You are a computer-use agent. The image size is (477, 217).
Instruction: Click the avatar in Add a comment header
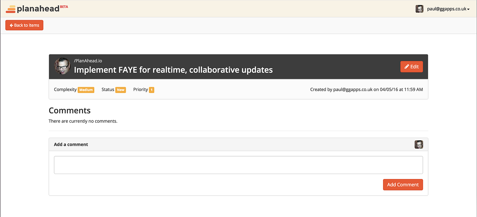tap(419, 144)
